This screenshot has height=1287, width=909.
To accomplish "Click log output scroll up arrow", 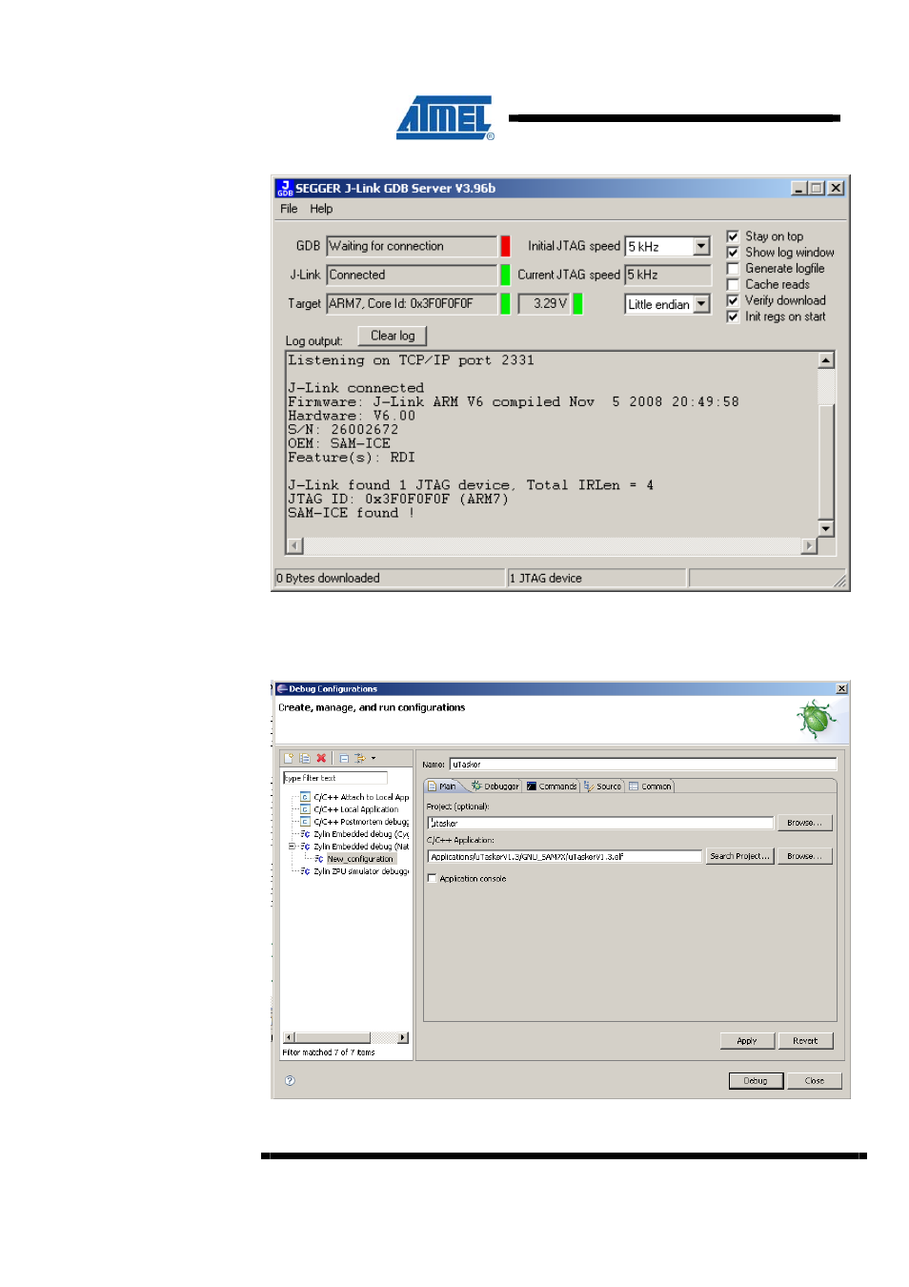I will pos(826,360).
